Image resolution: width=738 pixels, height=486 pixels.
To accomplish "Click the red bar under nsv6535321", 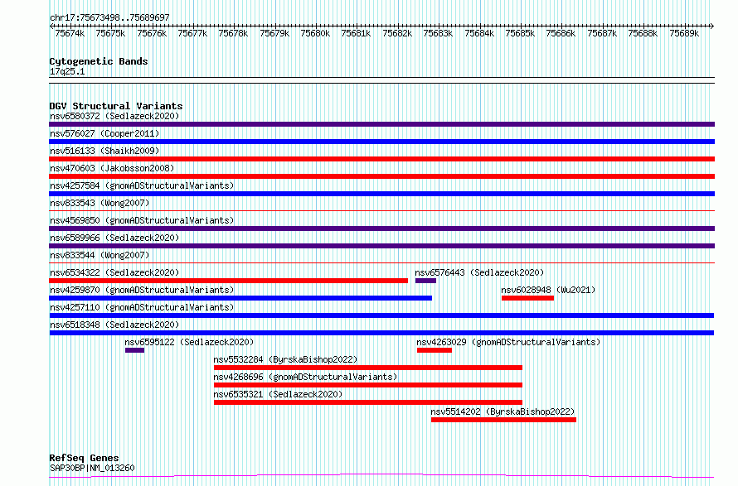I will (368, 402).
